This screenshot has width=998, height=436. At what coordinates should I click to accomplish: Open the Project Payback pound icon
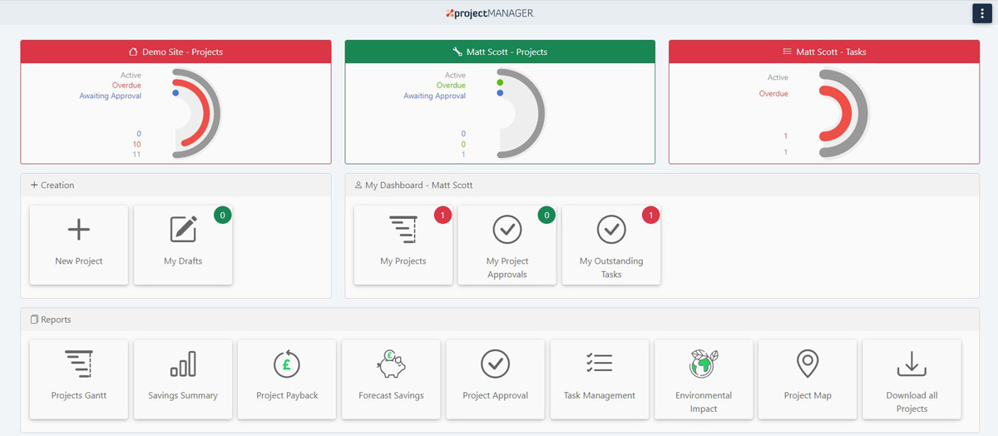tap(287, 364)
